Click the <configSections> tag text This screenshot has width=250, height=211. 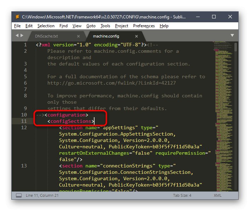pos(71,121)
